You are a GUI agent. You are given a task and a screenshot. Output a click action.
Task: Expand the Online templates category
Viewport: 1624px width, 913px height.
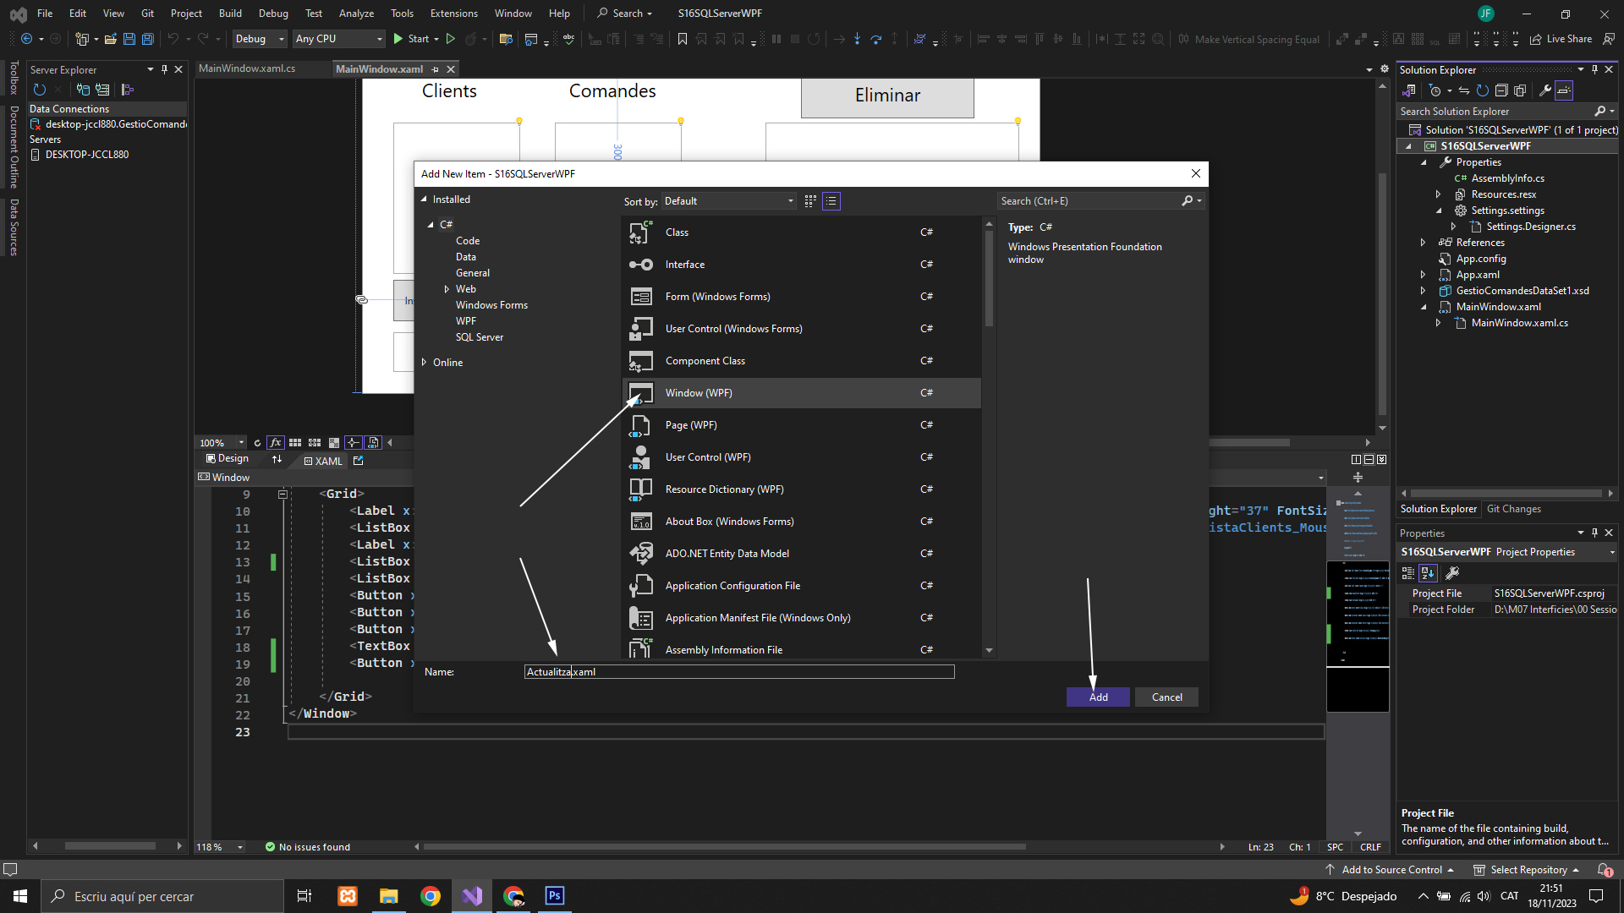point(425,363)
